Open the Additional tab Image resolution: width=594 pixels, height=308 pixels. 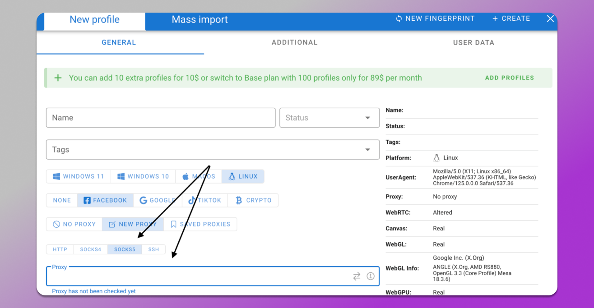294,42
